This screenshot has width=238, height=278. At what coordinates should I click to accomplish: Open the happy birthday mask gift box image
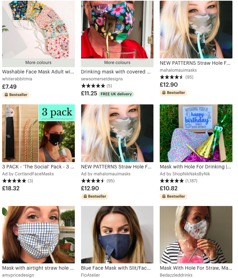(196, 133)
